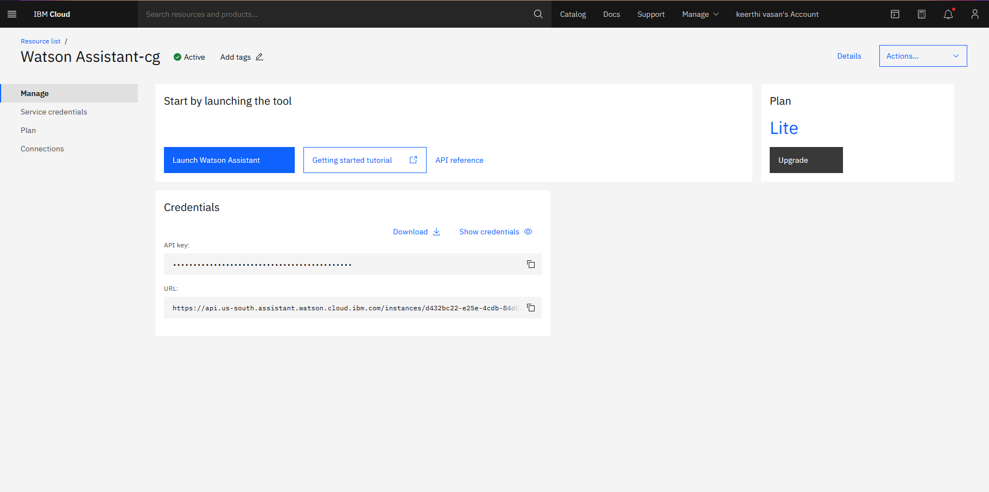The height and width of the screenshot is (492, 989).
Task: Switch to the Service credentials section
Action: pos(54,112)
